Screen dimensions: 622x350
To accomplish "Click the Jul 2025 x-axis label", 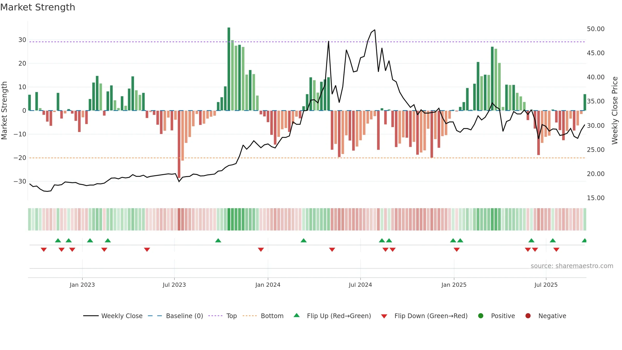I will coord(546,285).
